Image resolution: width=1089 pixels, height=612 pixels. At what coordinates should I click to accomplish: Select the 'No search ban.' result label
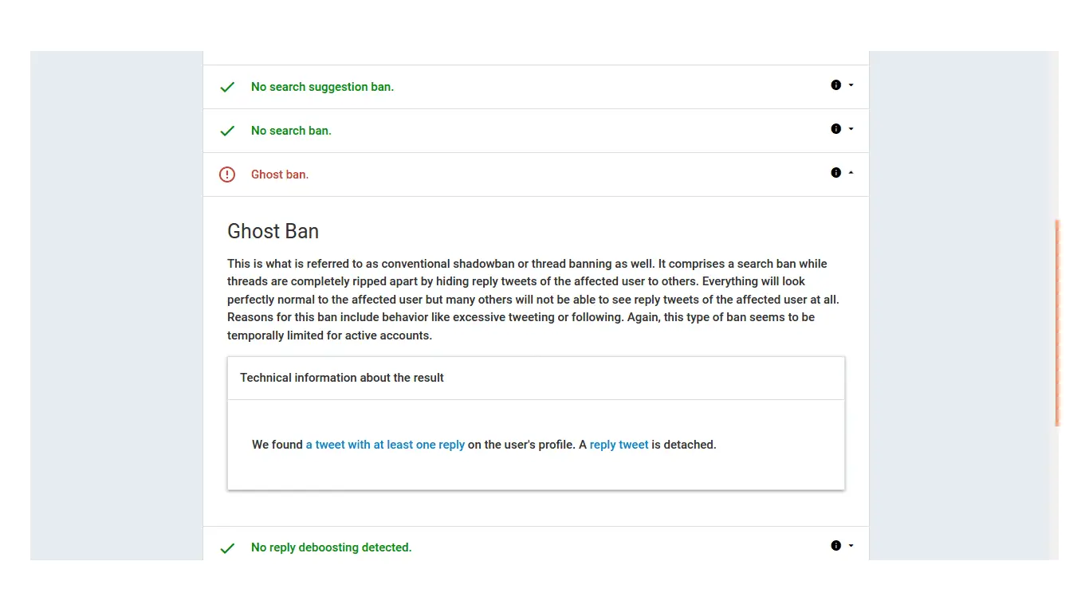pos(291,131)
